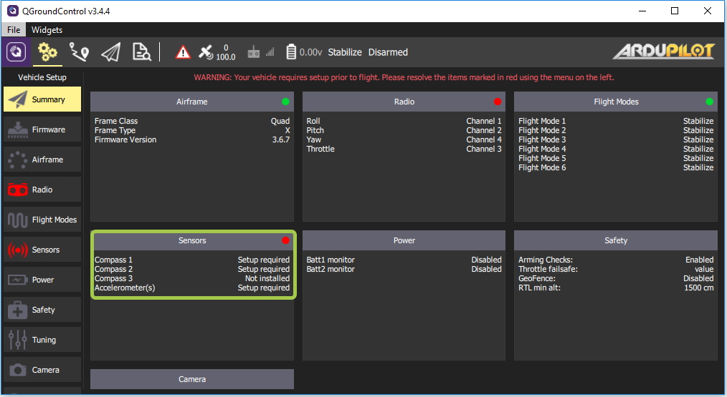Show GPS satellite status indicator
The width and height of the screenshot is (727, 397).
[x=217, y=52]
